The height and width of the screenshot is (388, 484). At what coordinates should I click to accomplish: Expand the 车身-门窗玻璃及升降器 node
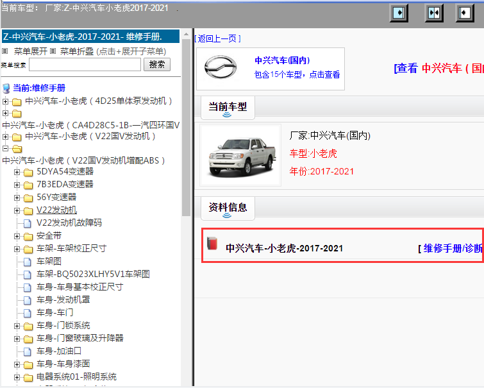tap(17, 339)
